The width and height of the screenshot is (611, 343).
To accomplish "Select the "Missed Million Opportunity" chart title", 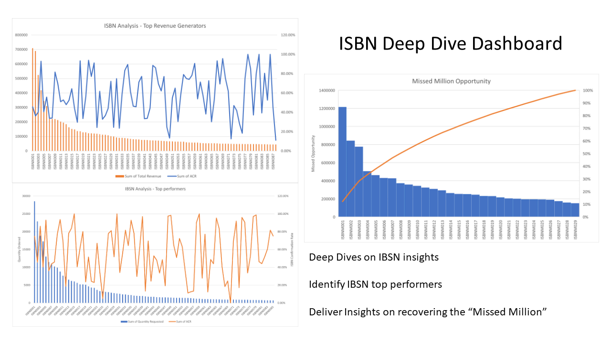I will (x=451, y=81).
